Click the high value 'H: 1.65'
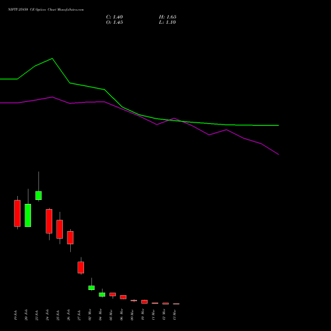 click(x=167, y=17)
